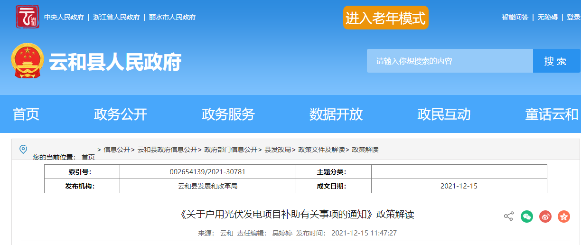The height and width of the screenshot is (245, 581).
Task: Click the share icon beside article title
Action: click(508, 217)
